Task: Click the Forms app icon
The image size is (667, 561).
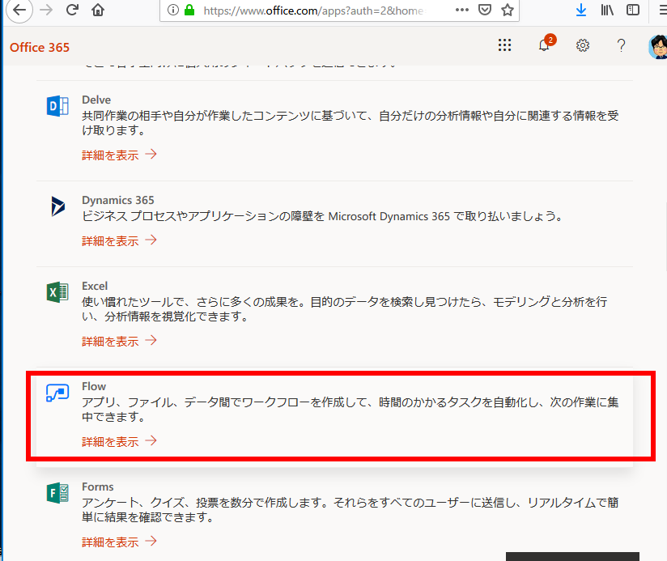Action: [x=57, y=493]
